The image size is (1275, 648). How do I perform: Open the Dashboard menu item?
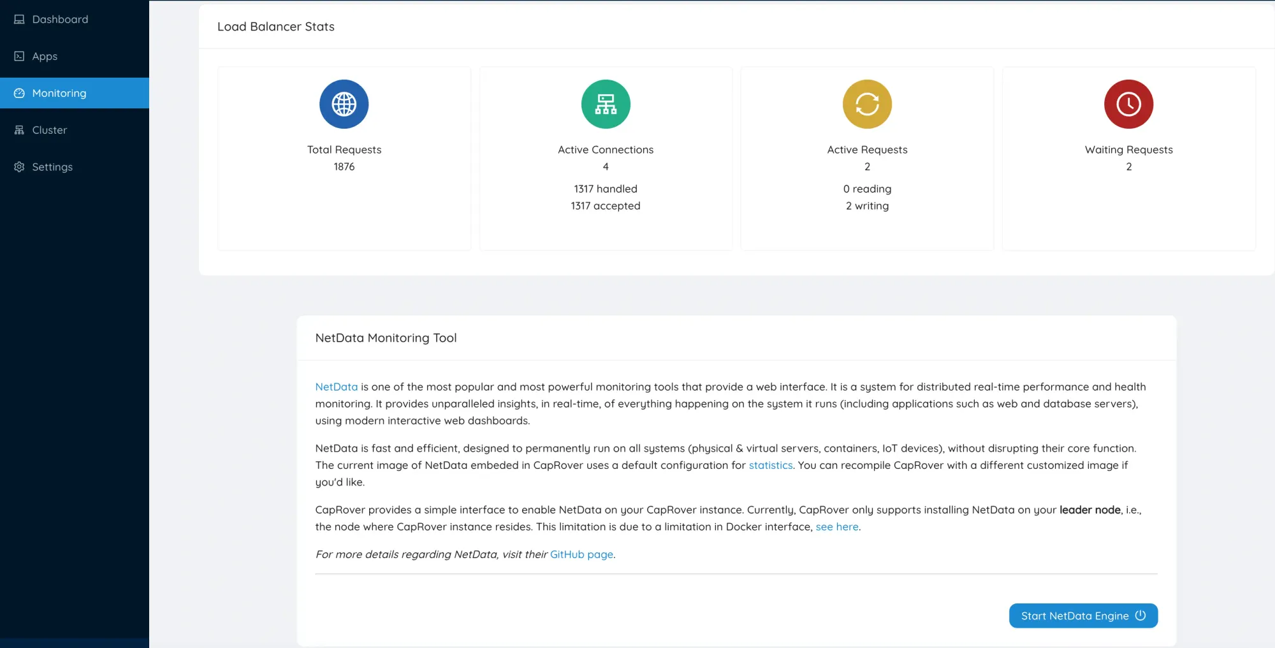click(x=60, y=20)
